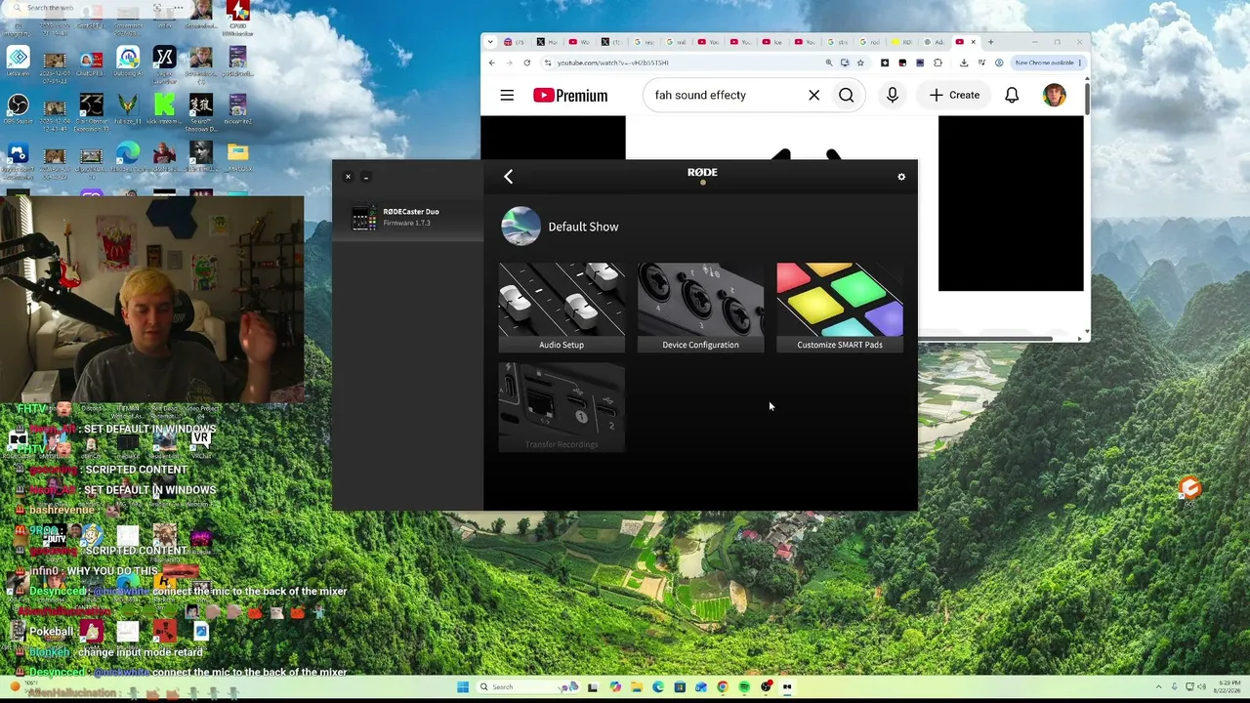Click the YouTube page horizontal scrollbar
The width and height of the screenshot is (1250, 703).
[x=984, y=339]
